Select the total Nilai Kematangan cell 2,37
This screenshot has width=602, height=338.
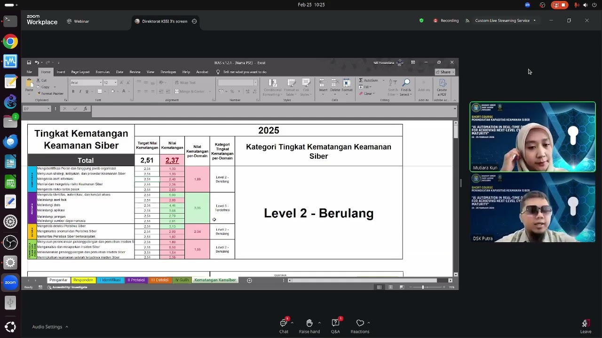pyautogui.click(x=172, y=160)
